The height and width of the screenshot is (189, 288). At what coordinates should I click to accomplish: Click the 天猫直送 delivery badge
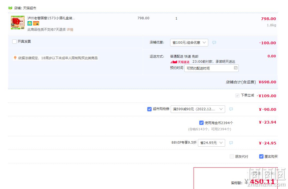coord(180,62)
